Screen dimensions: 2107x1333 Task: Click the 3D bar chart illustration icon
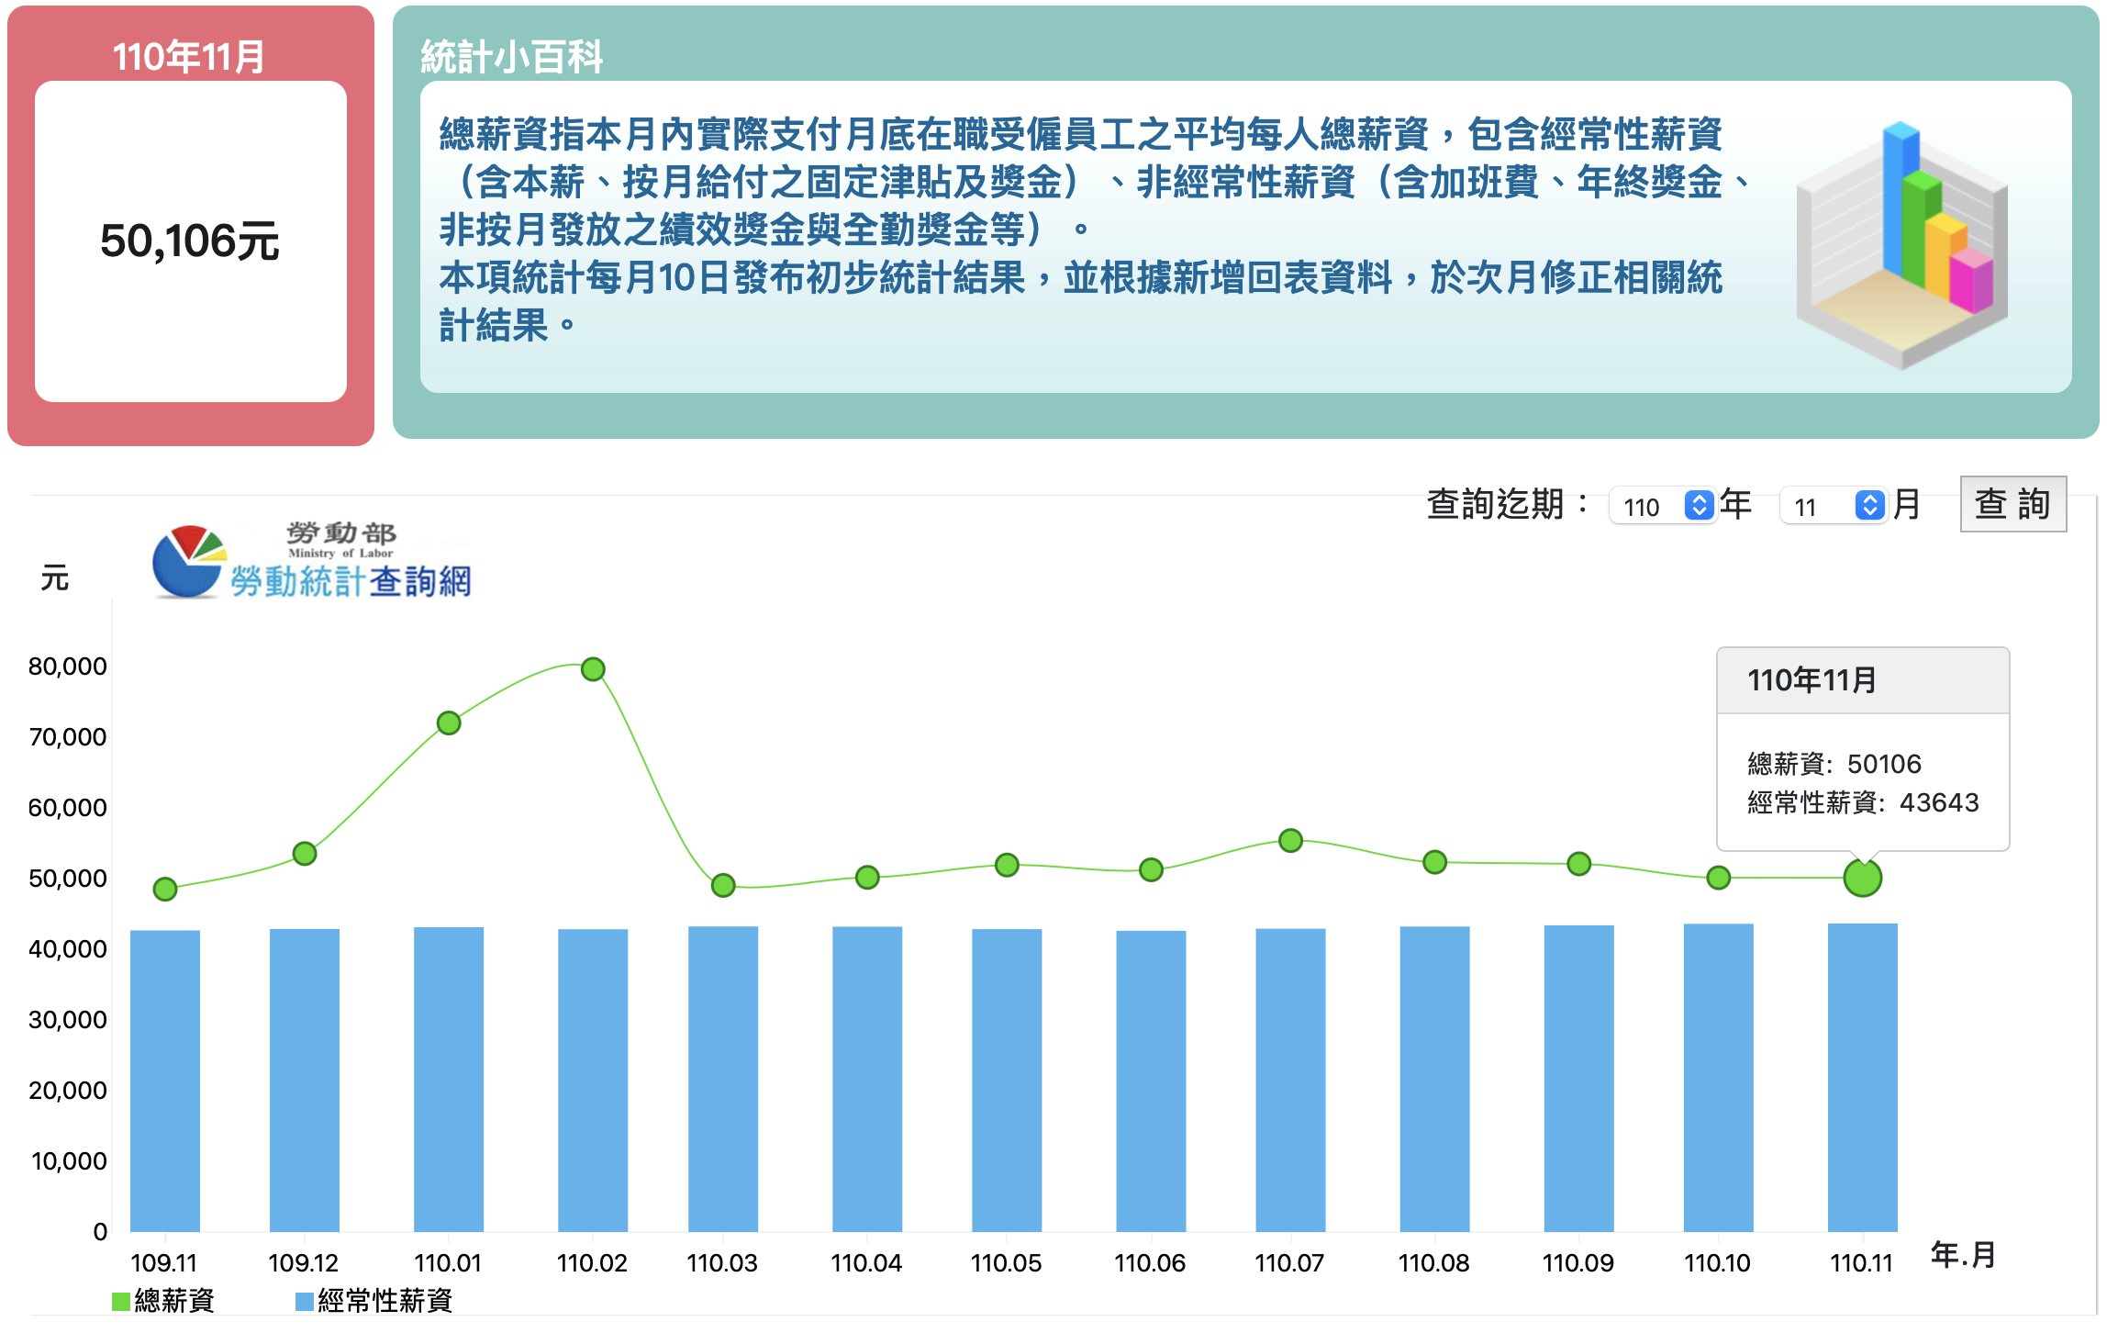pos(1901,244)
